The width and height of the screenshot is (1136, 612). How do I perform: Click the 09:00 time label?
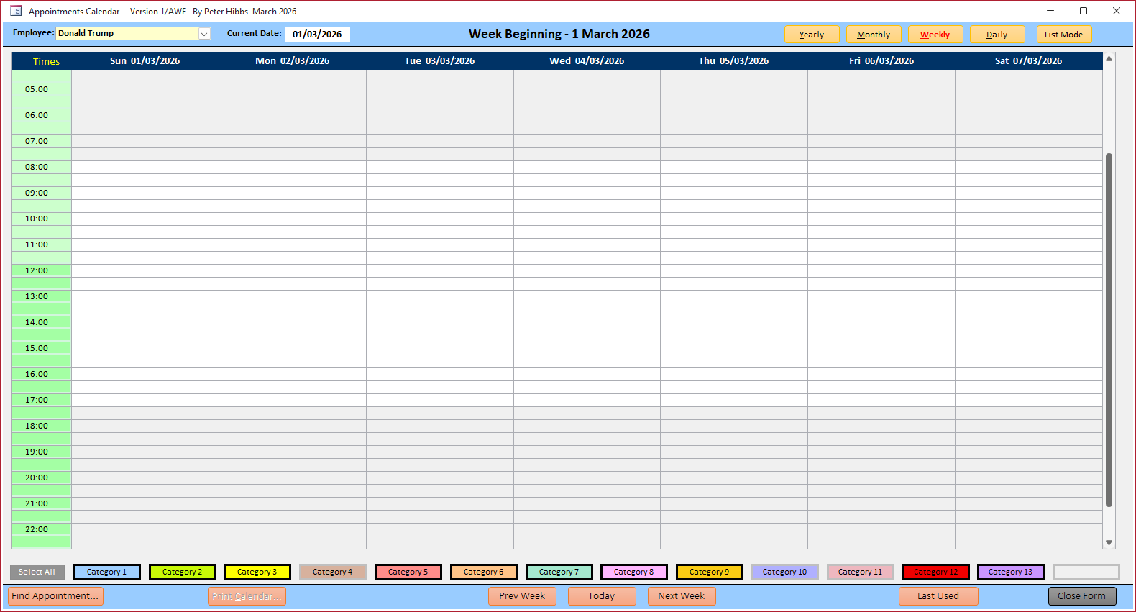37,193
